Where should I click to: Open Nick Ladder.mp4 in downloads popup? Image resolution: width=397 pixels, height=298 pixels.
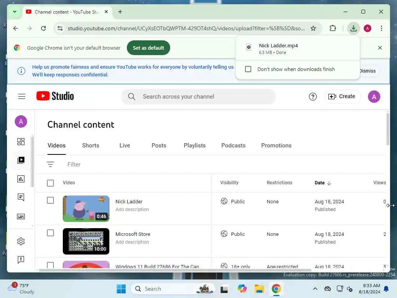click(x=297, y=49)
